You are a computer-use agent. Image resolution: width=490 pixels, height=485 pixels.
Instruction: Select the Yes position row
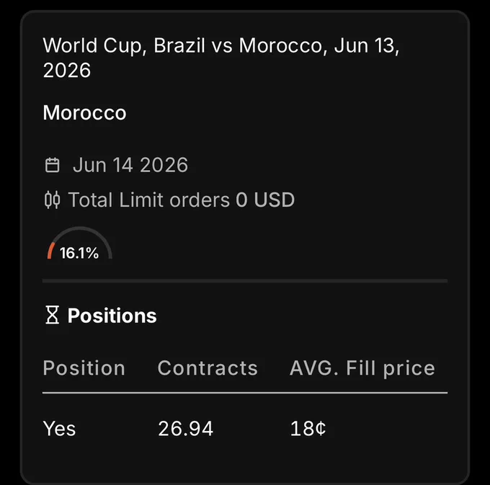[x=245, y=428]
